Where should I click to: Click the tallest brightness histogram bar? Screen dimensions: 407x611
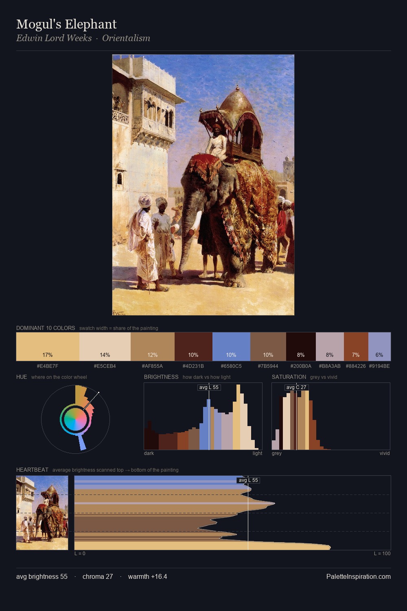238,417
